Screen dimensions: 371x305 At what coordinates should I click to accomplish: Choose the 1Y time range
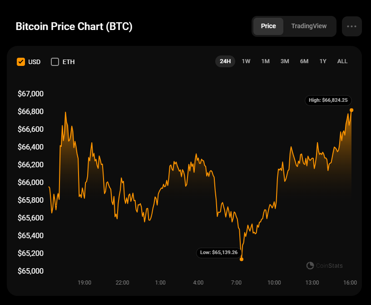pyautogui.click(x=323, y=61)
